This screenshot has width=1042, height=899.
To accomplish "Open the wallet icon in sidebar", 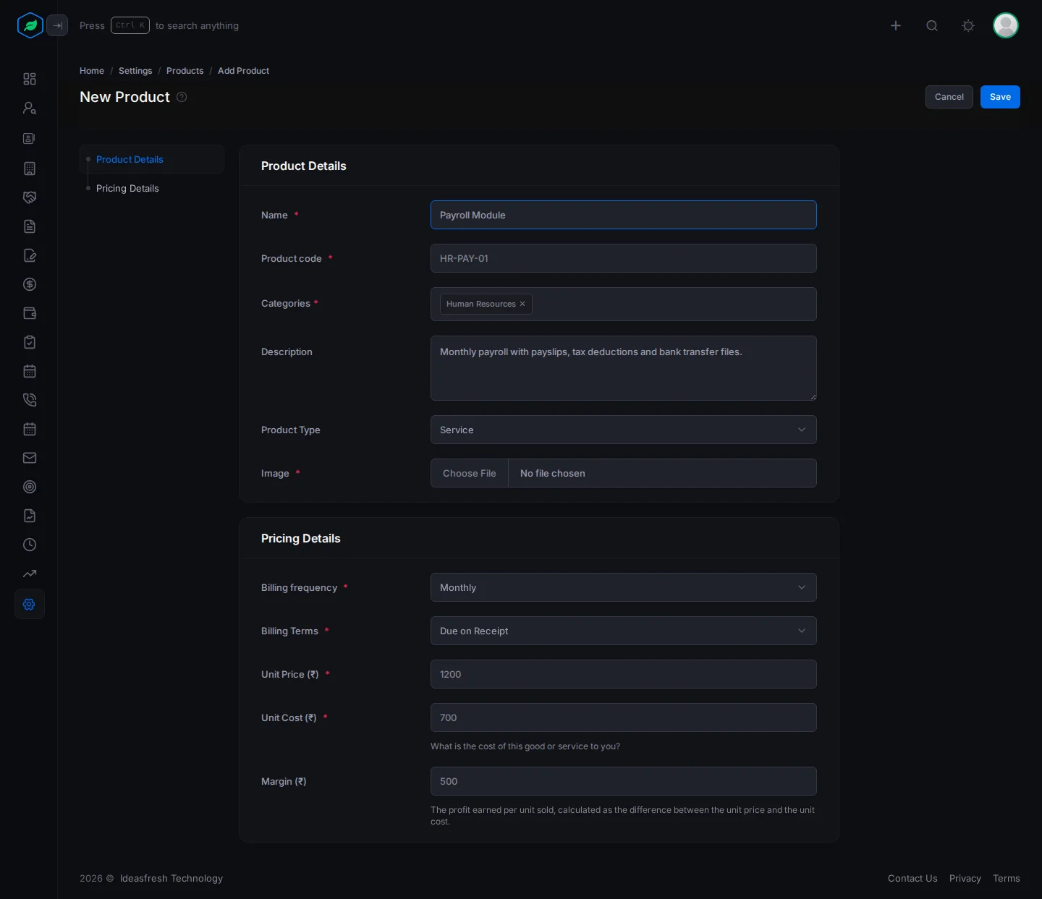I will click(x=30, y=313).
